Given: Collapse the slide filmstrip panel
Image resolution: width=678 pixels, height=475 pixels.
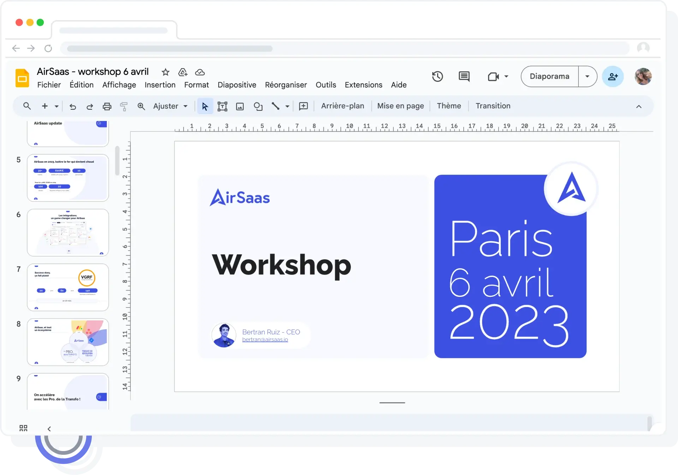Looking at the screenshot, I should pos(49,429).
